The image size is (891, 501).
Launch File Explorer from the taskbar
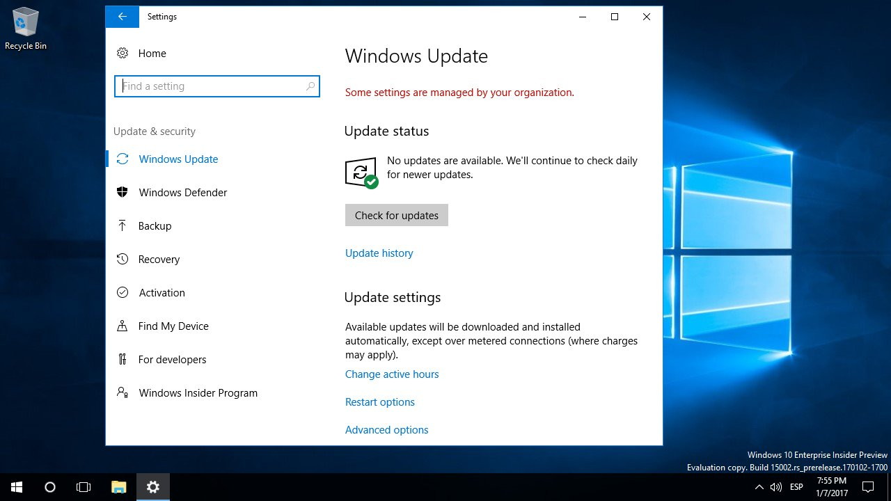pos(119,487)
